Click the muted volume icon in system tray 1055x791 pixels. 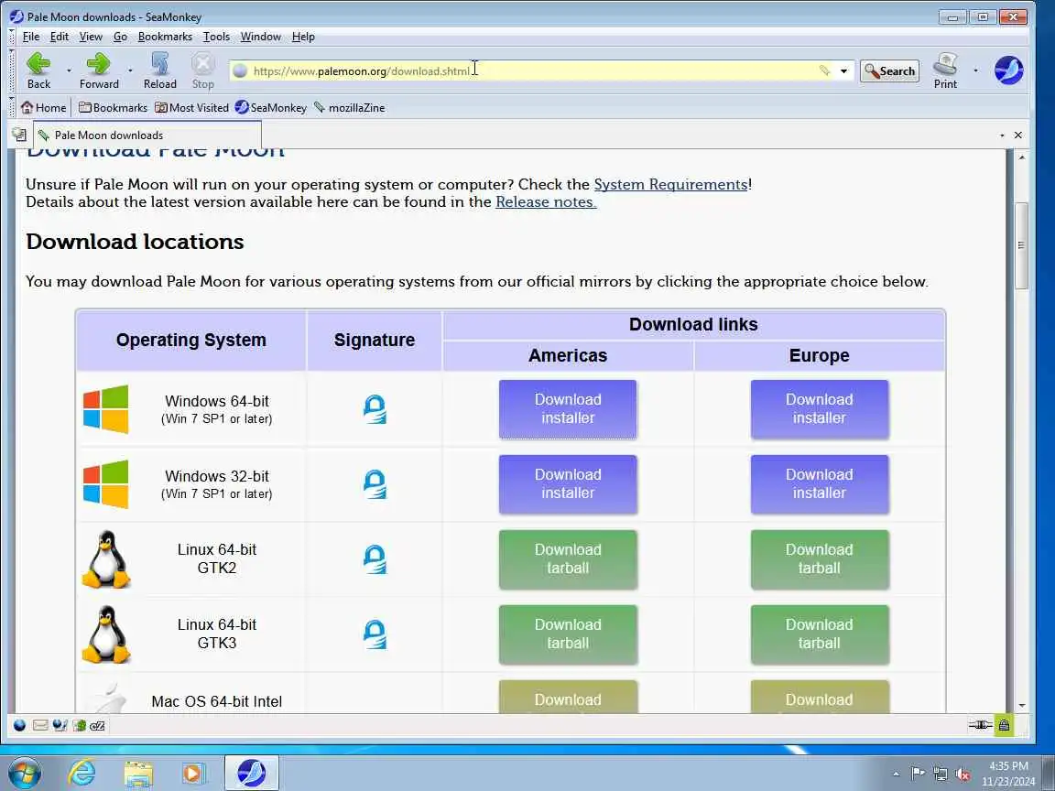[x=963, y=775]
